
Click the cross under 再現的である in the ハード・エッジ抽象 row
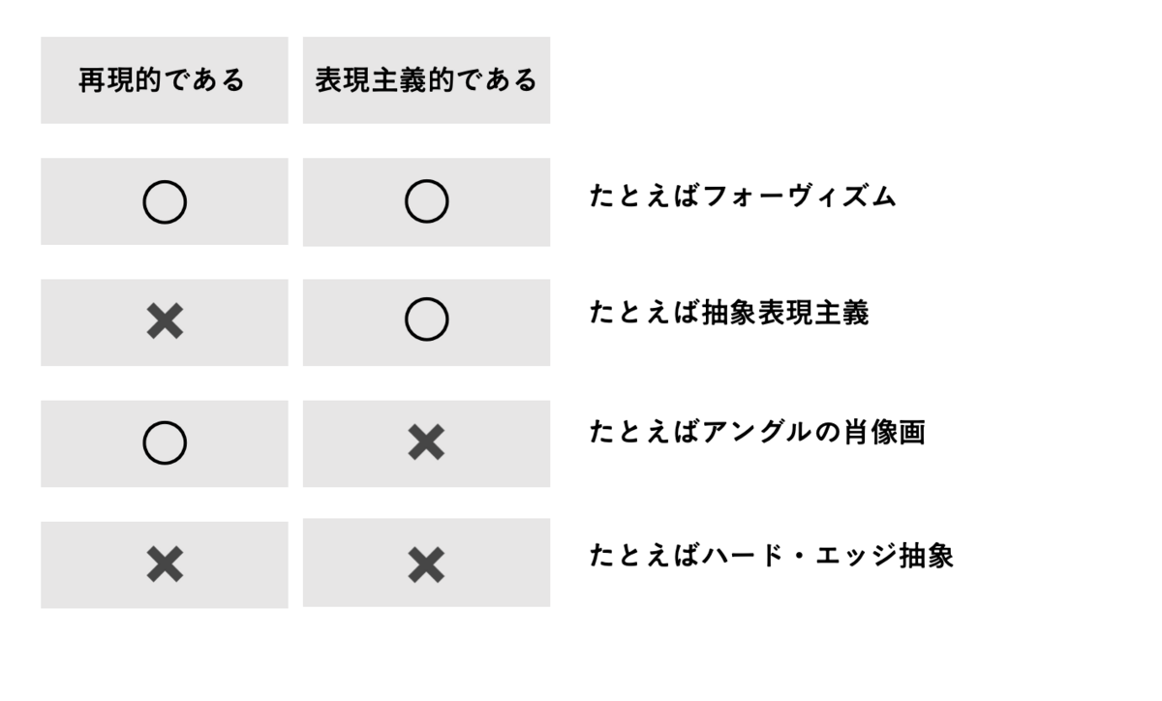click(165, 564)
